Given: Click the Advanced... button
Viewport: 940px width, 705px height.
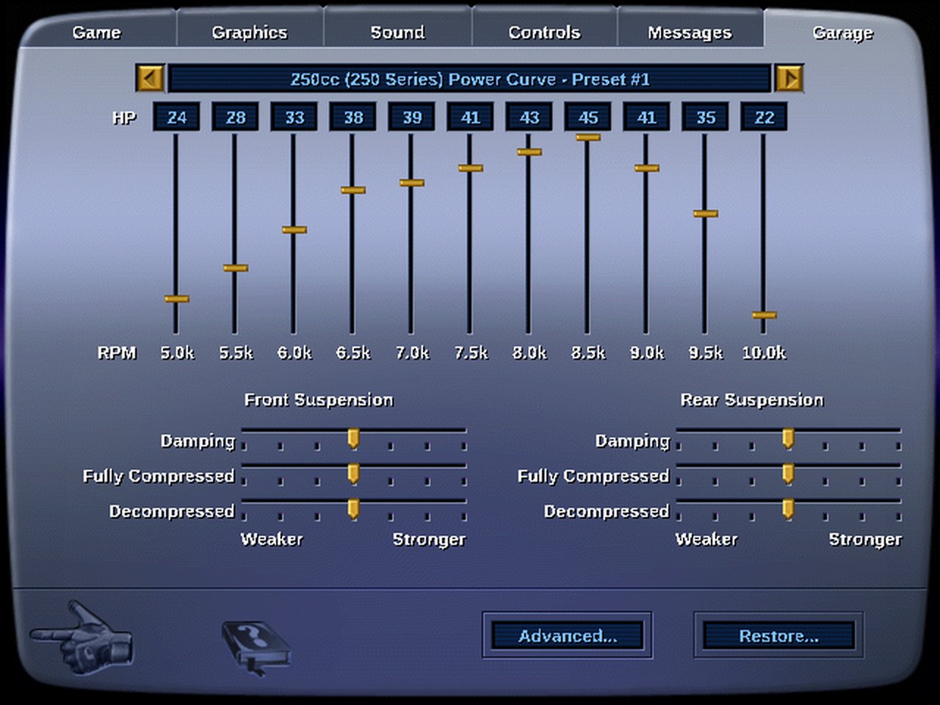Looking at the screenshot, I should click(568, 635).
